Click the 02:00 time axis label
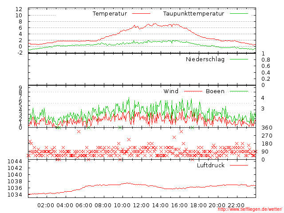 [46, 205]
